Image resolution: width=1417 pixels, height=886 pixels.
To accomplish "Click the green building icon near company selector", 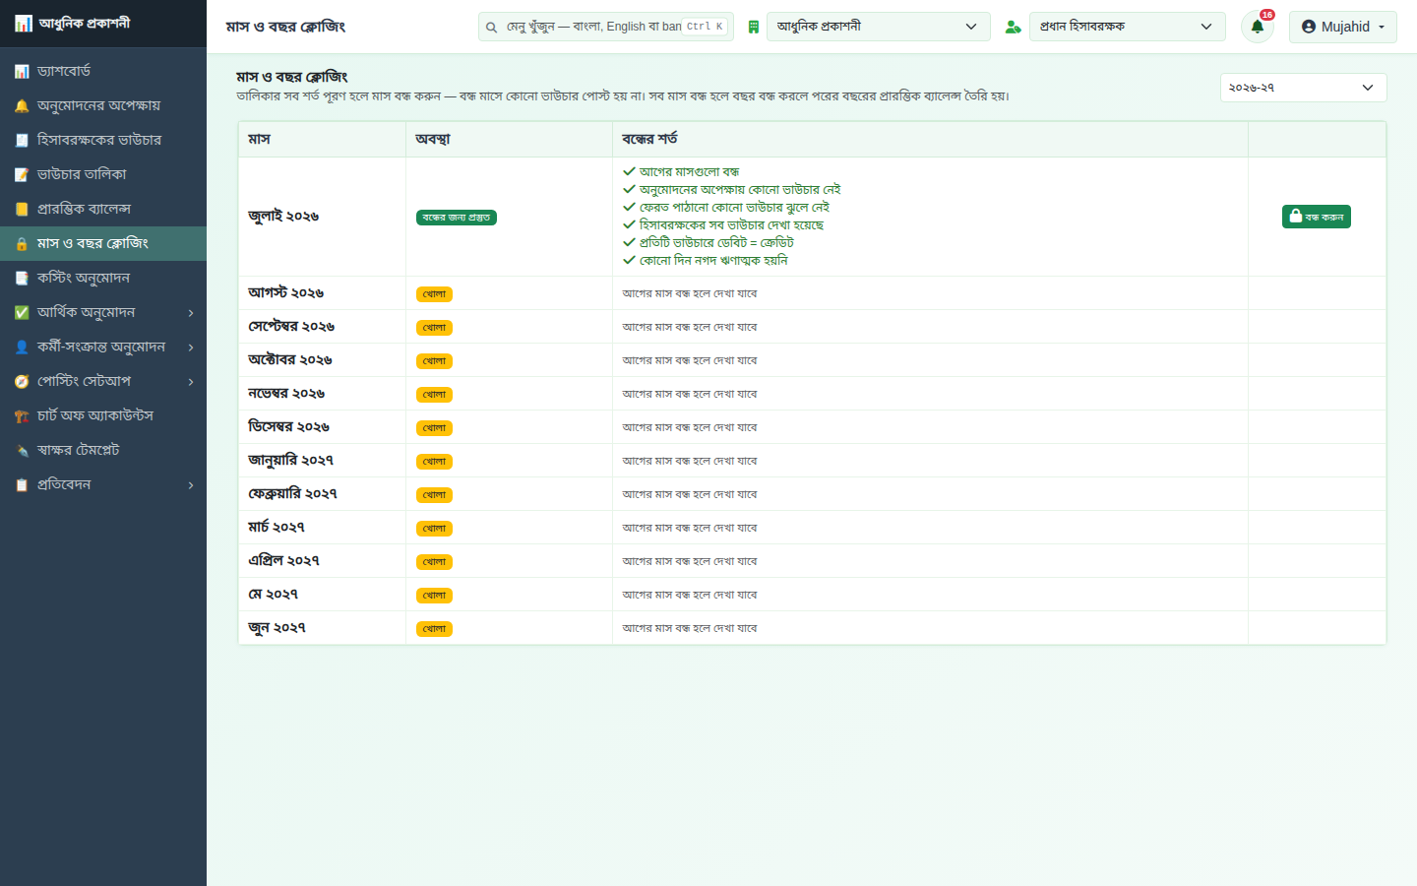I will coord(753,27).
